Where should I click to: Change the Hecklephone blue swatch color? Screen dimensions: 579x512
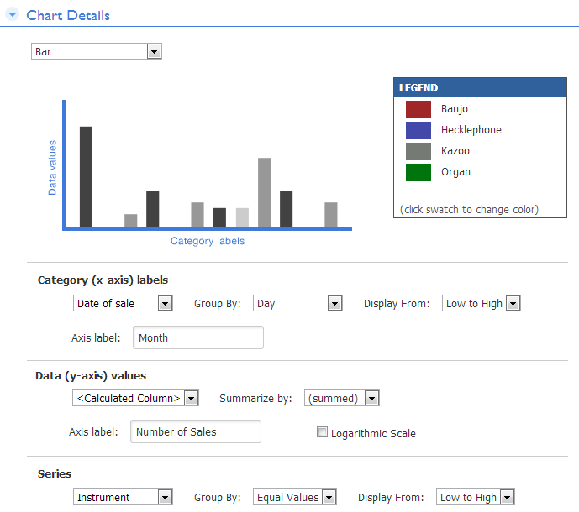[418, 130]
